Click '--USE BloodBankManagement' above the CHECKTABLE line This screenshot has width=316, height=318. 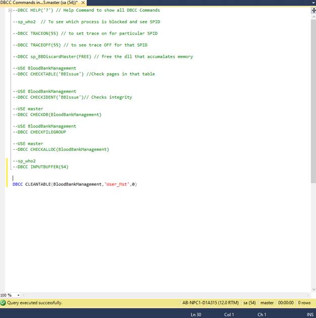pyautogui.click(x=45, y=68)
